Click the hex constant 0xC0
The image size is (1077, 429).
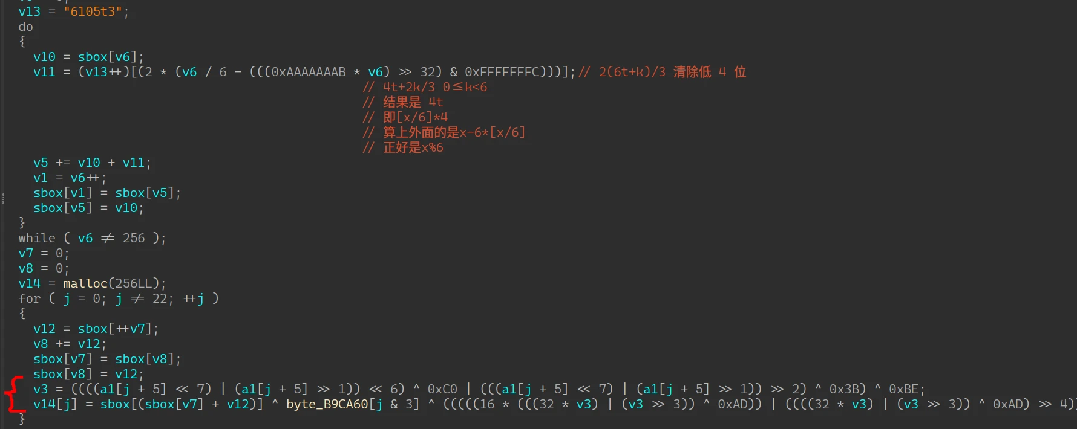coord(442,389)
